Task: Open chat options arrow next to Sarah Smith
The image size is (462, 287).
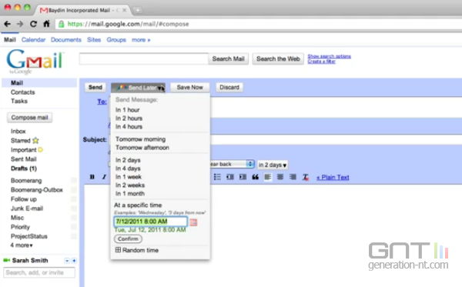Action: (67, 261)
